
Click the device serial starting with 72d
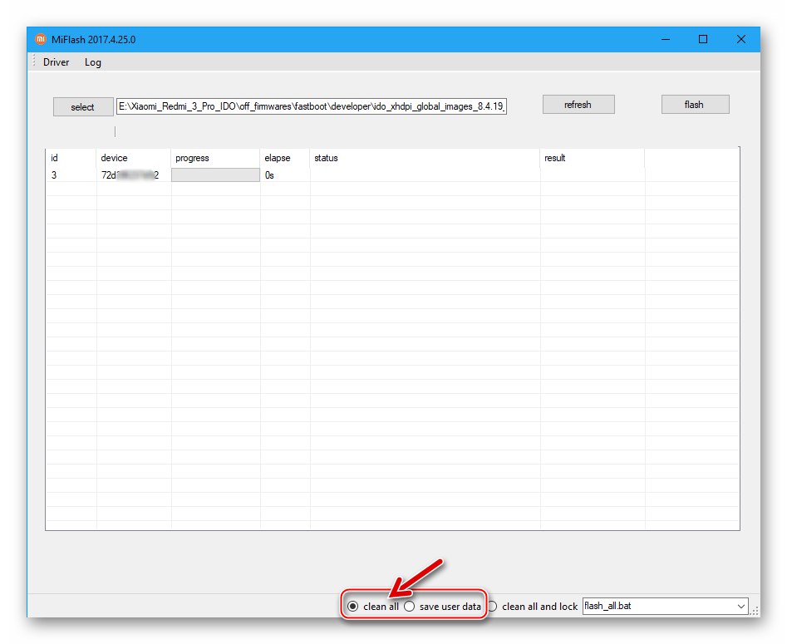click(x=130, y=175)
